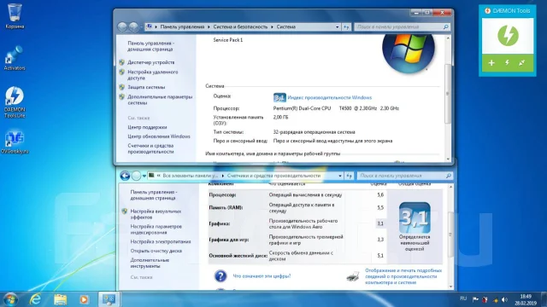Click the Action Center flag tray icon
This screenshot has height=307, width=547.
[475, 299]
